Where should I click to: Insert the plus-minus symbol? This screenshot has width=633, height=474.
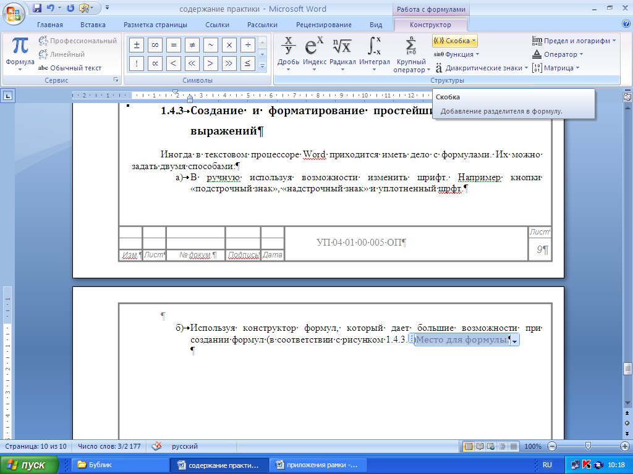(x=137, y=45)
